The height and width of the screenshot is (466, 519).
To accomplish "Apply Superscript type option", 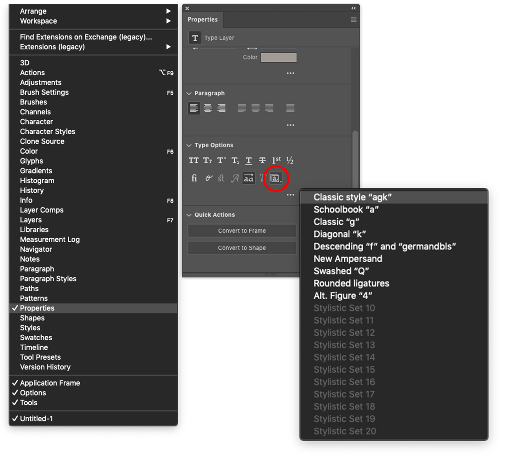I will click(221, 161).
